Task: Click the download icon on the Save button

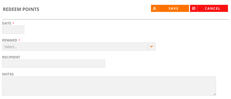Action: point(155,8)
